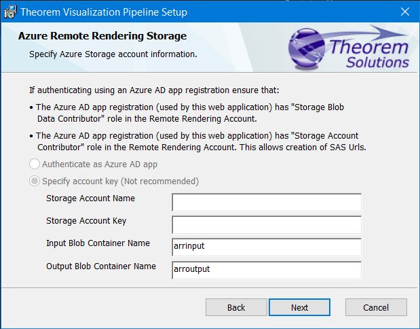The image size is (420, 329).
Task: Click the field containing arroutput
Action: click(267, 269)
